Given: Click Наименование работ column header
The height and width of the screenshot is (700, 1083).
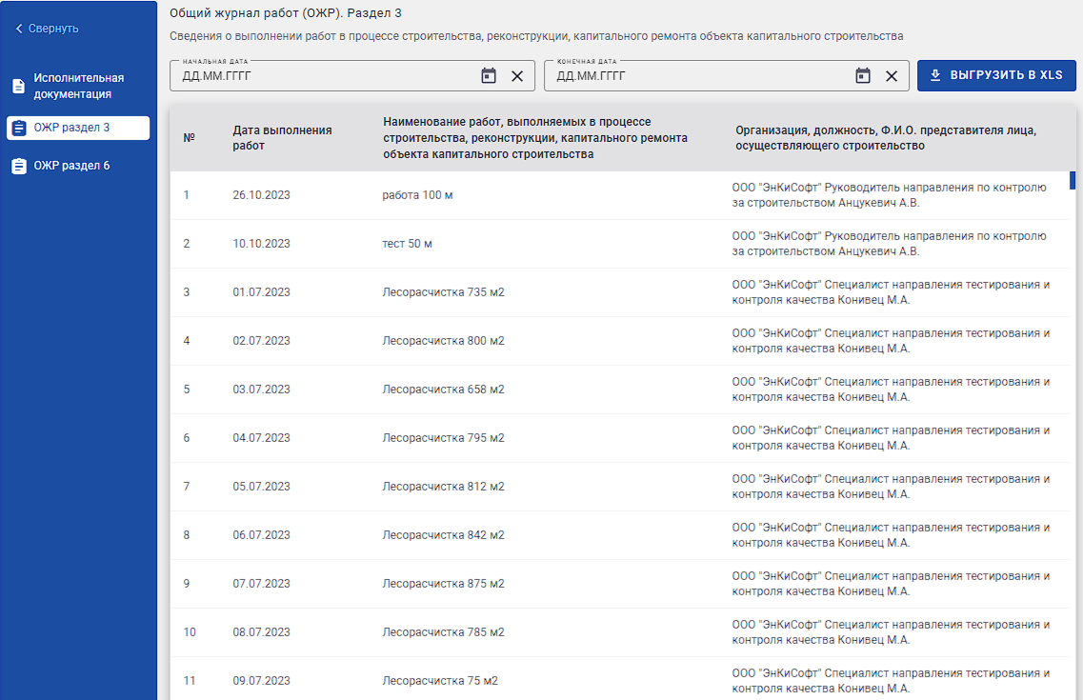Looking at the screenshot, I should point(535,137).
